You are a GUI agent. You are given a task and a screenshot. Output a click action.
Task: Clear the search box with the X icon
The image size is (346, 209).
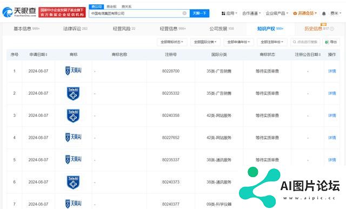point(184,13)
